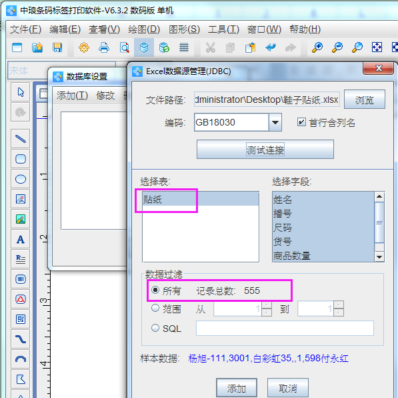Click the 浏览 browse button
Viewport: 398px width, 398px height.
pyautogui.click(x=365, y=99)
